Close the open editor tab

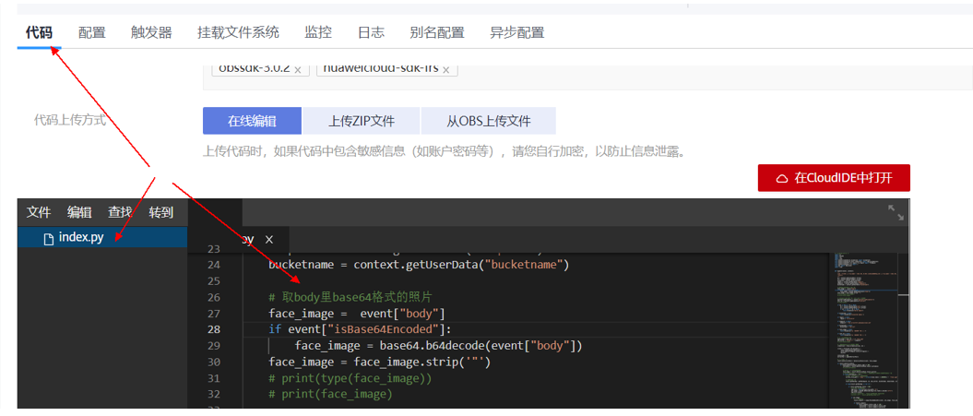[268, 239]
